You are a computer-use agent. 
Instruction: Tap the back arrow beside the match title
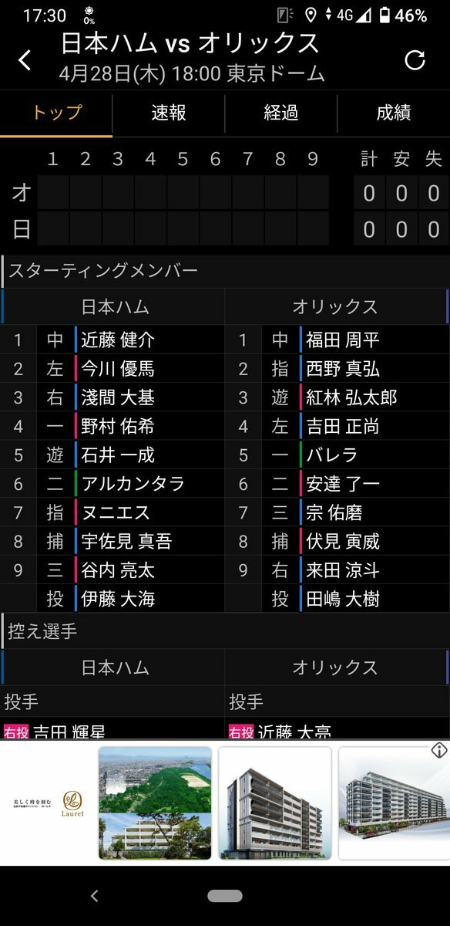pyautogui.click(x=25, y=60)
